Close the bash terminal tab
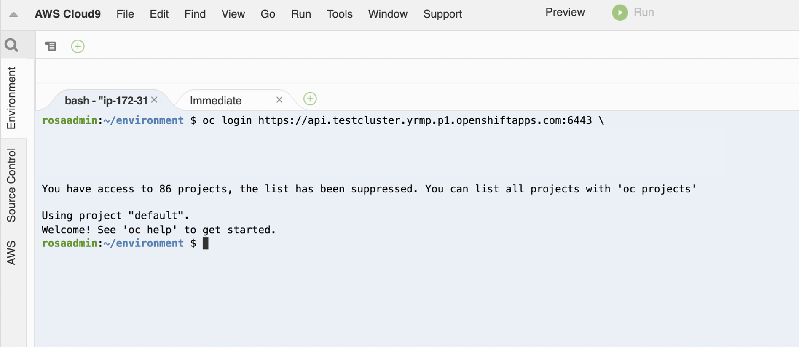This screenshot has height=347, width=799. pyautogui.click(x=154, y=100)
